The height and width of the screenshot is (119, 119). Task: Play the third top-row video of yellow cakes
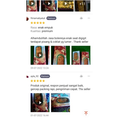click(x=66, y=6)
